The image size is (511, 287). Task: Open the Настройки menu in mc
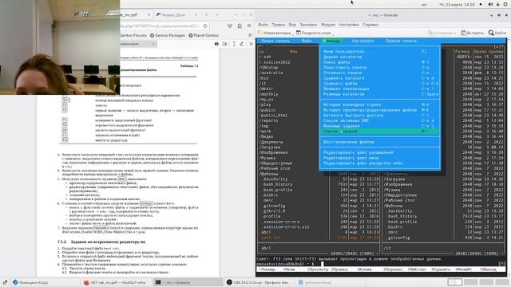pyautogui.click(x=362, y=41)
